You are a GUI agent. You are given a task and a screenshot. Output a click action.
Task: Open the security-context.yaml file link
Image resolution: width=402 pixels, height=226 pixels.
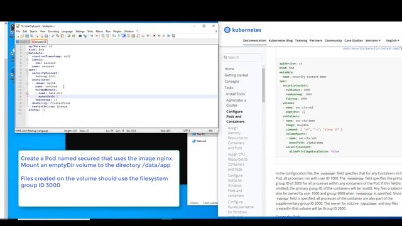pyautogui.click(x=371, y=48)
